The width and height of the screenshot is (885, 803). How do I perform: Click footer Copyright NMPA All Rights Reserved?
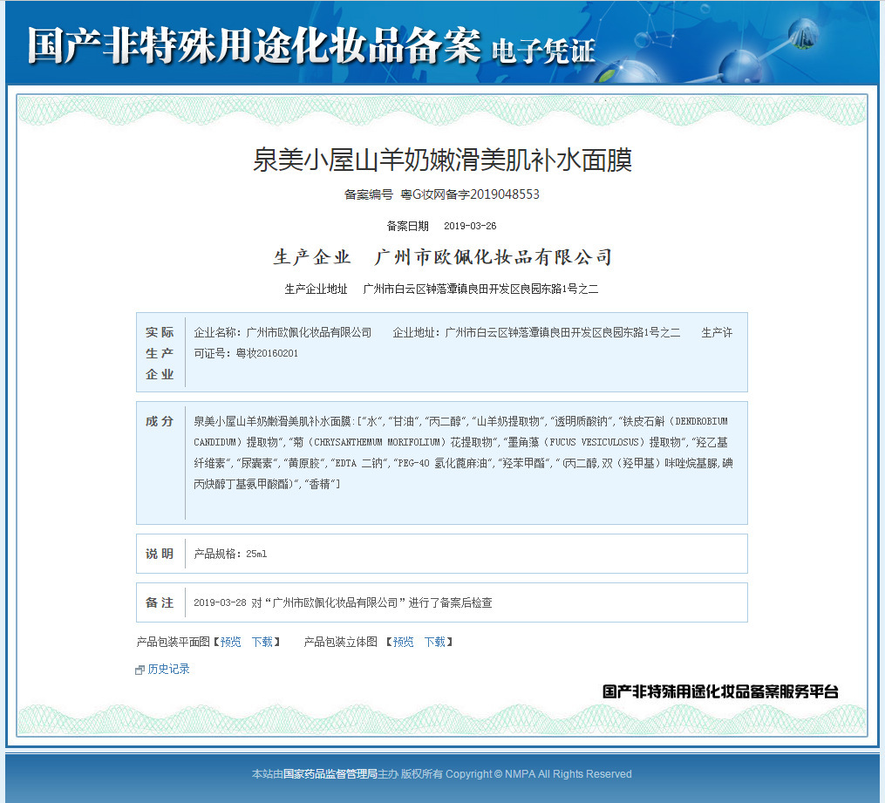coord(539,773)
